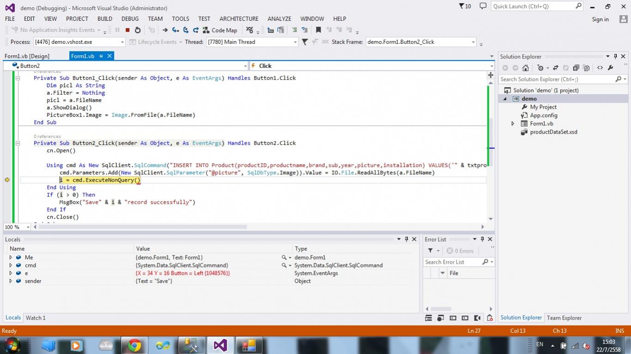Viewport: 631px width, 354px height.
Task: Comment out selected lines icon
Action: 294,30
